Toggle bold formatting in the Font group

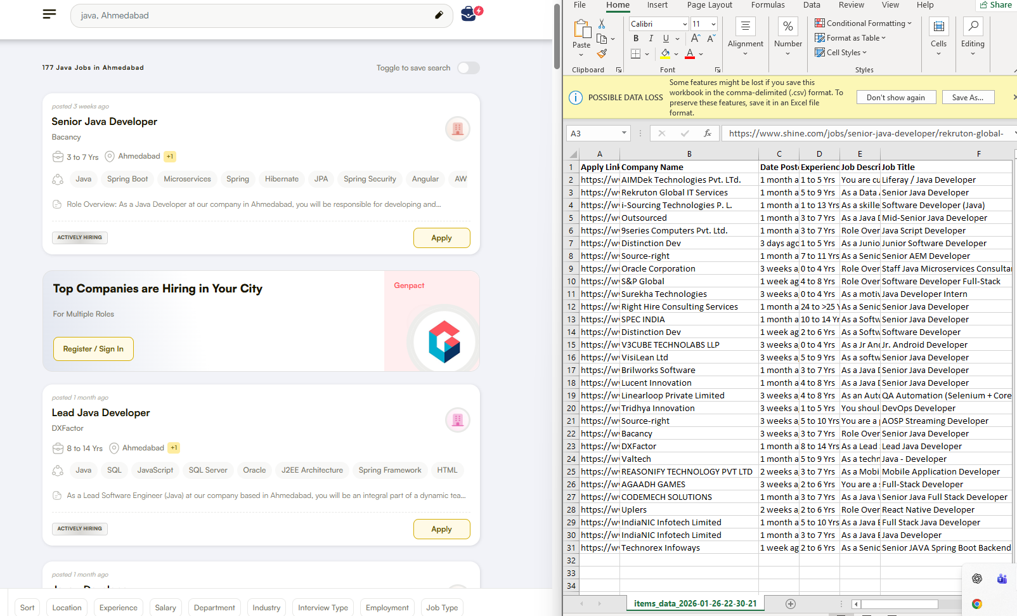tap(636, 39)
